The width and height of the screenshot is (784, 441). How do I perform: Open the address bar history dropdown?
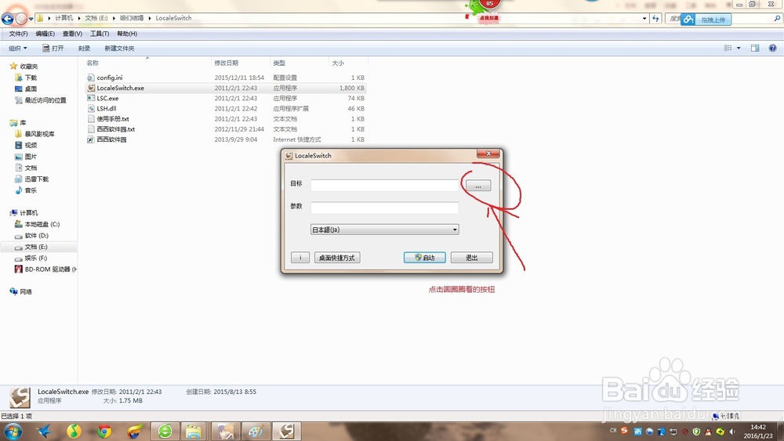click(644, 19)
